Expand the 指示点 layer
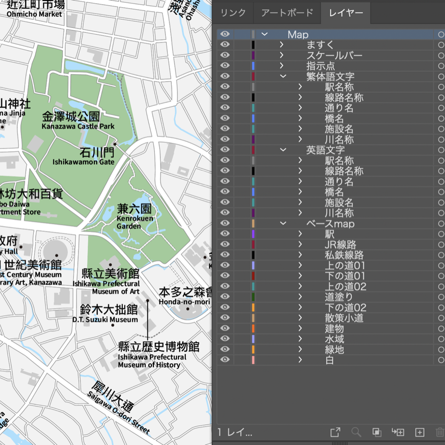Viewport: 445px width, 445px height. pyautogui.click(x=282, y=66)
